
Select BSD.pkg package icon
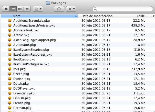pos(10,69)
